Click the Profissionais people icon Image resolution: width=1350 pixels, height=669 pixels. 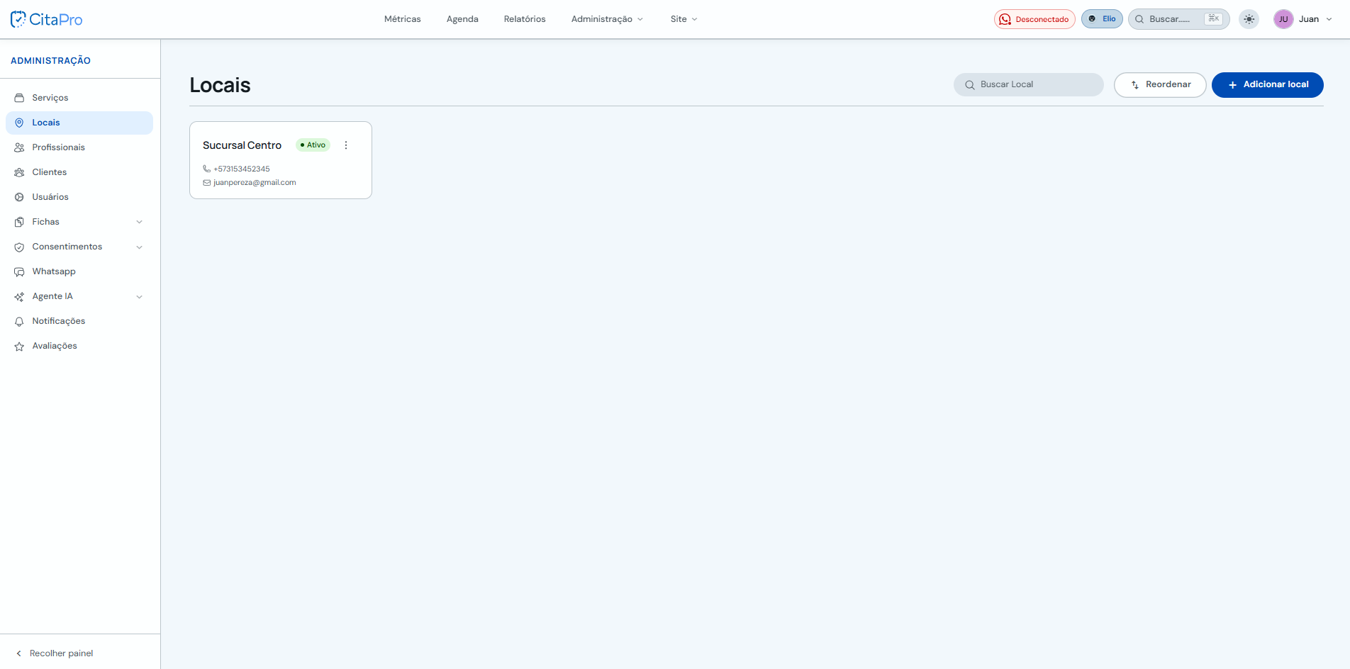click(19, 147)
